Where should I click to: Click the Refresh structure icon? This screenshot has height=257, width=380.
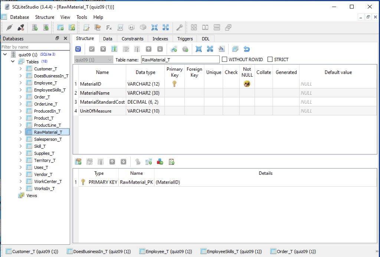pos(78,49)
